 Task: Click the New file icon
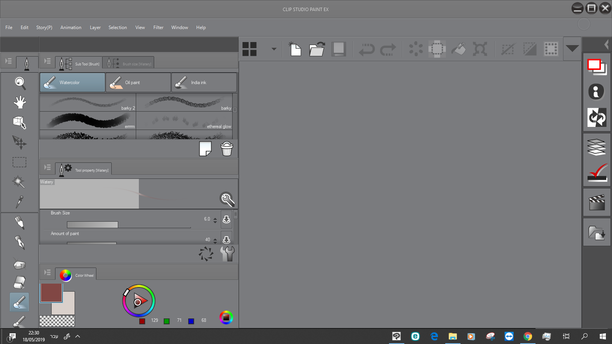click(295, 49)
